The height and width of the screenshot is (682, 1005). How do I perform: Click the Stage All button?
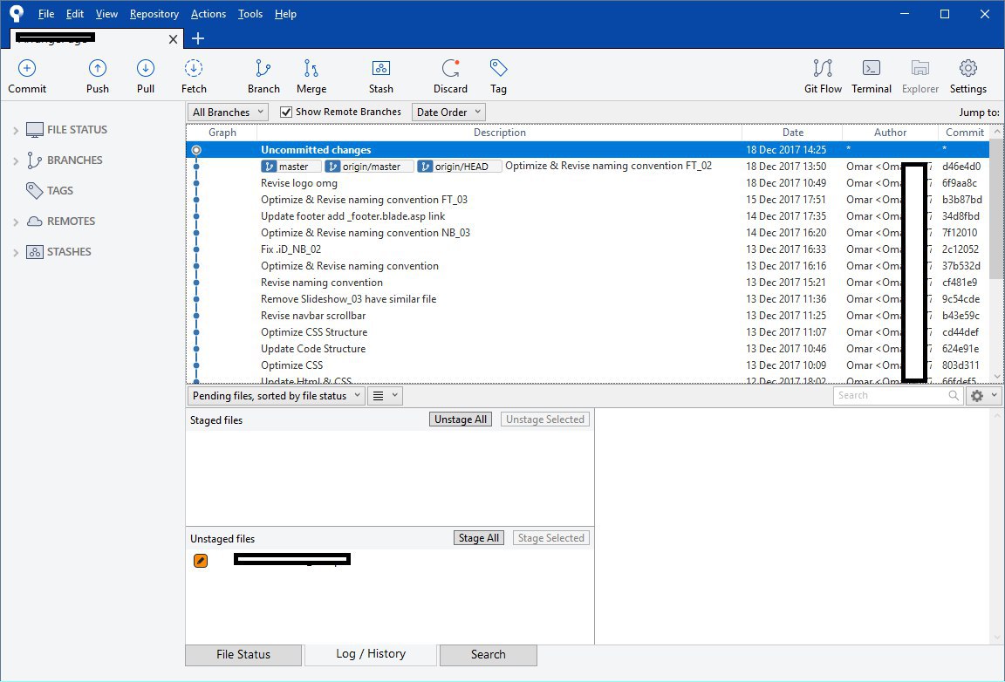[479, 538]
